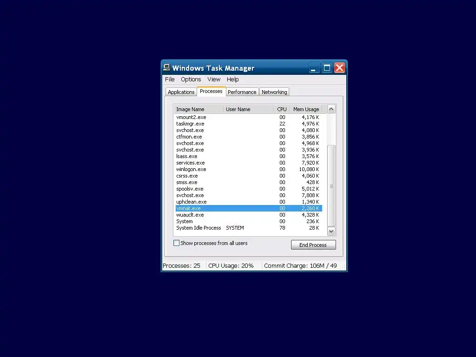The height and width of the screenshot is (357, 476).
Task: Select the vmount2.exe process row
Action: tap(249, 117)
